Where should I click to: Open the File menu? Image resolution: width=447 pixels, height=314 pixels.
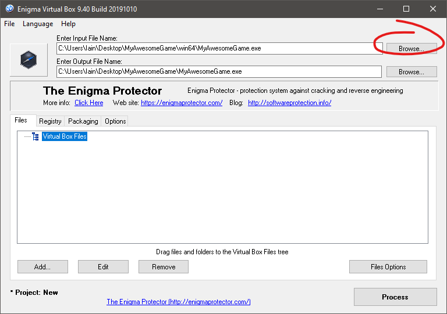click(x=9, y=24)
